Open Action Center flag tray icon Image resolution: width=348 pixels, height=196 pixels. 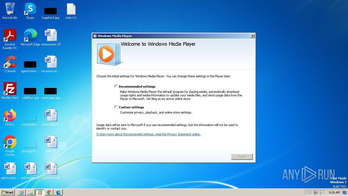322,192
